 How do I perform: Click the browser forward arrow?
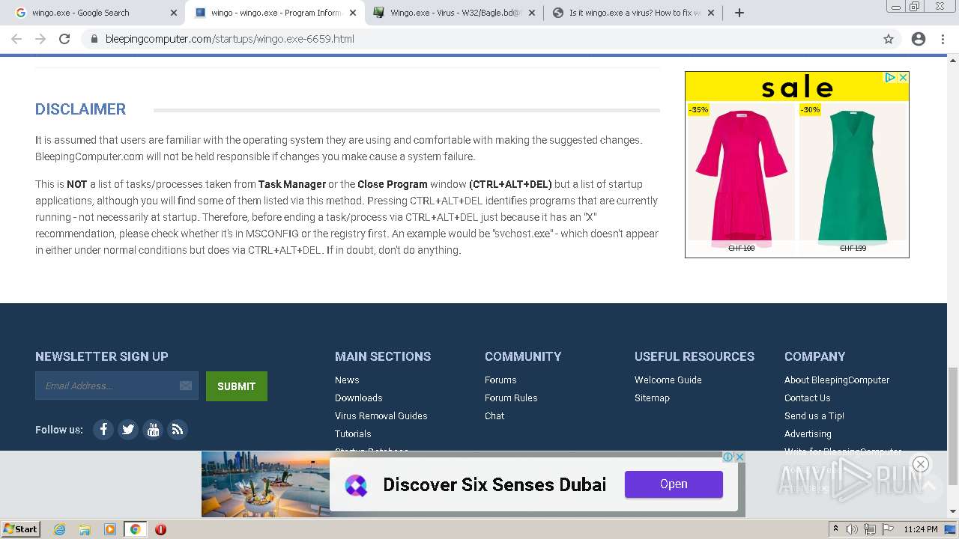pyautogui.click(x=40, y=39)
